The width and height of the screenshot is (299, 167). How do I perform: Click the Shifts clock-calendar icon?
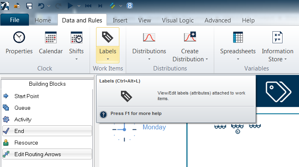(x=76, y=37)
